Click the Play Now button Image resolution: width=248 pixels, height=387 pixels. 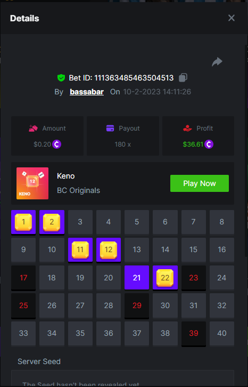pos(200,183)
